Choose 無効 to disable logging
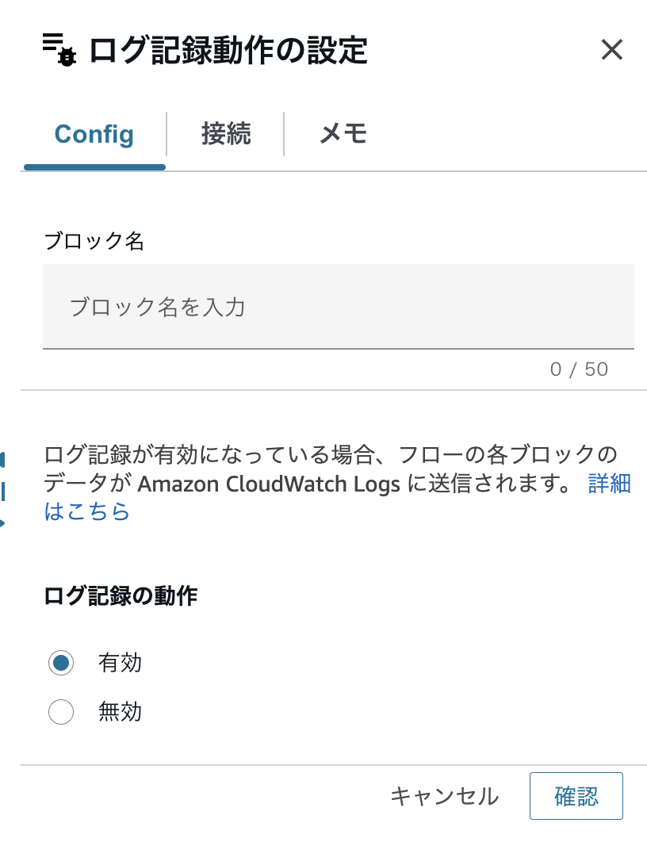 tap(61, 712)
